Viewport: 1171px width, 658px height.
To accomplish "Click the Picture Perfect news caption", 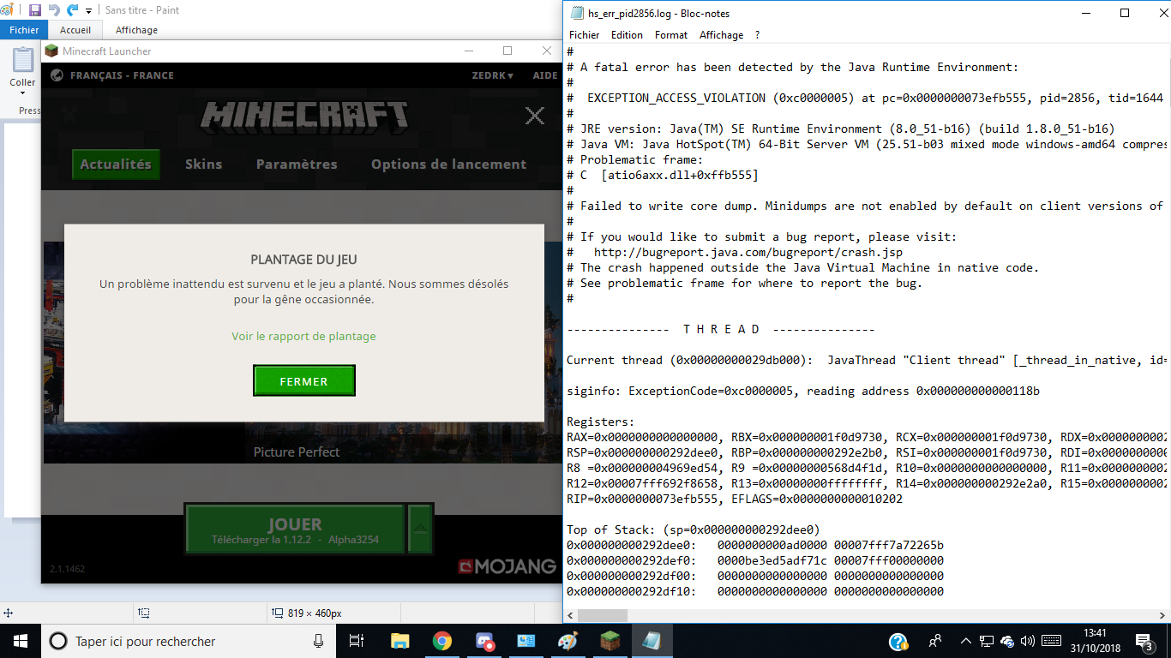I will point(297,452).
